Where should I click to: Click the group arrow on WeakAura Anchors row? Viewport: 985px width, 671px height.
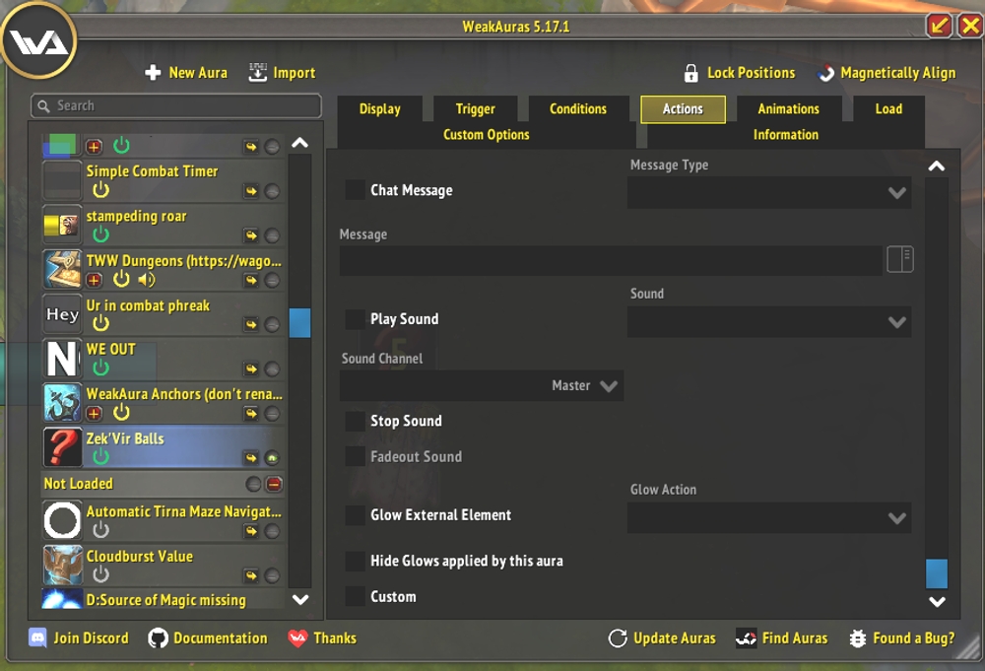[251, 414]
